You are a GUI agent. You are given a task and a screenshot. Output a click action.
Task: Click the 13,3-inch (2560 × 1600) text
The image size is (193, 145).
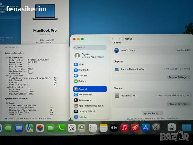pos(177,69)
